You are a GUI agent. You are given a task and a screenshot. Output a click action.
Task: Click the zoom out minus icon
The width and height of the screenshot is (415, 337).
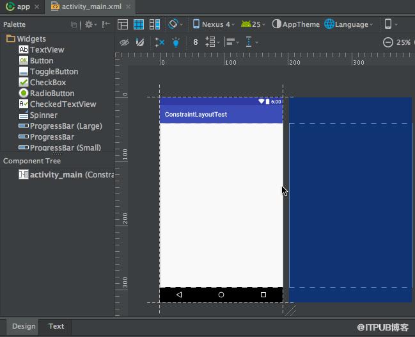tap(388, 42)
